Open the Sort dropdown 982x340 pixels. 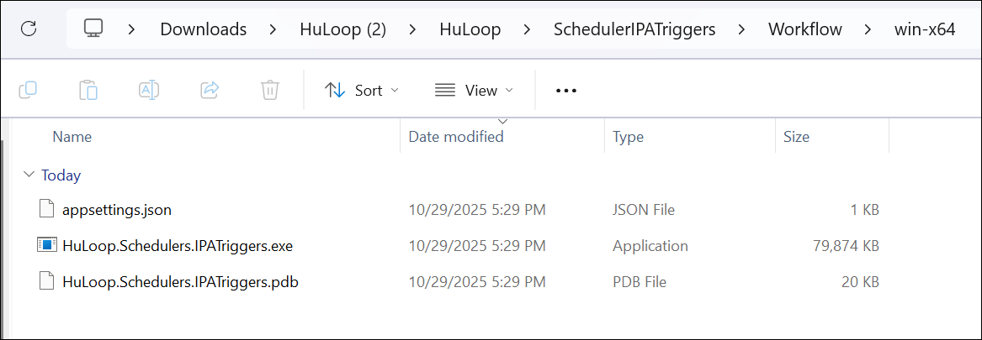[x=362, y=91]
